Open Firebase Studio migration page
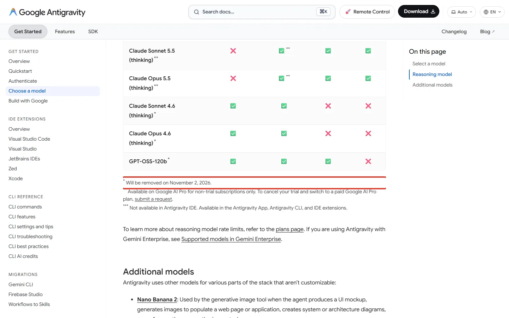Image resolution: width=509 pixels, height=318 pixels. [x=25, y=294]
